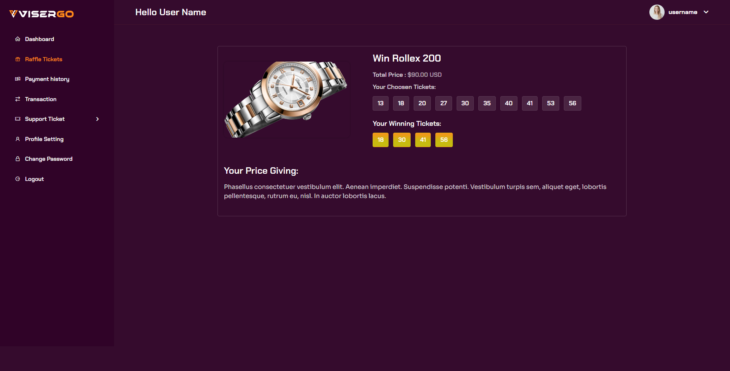This screenshot has height=371, width=730.
Task: Click the Profile Setting user icon
Action: (17, 139)
